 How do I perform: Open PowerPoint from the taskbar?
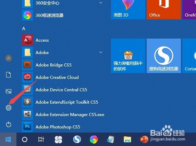pyautogui.click(x=144, y=139)
